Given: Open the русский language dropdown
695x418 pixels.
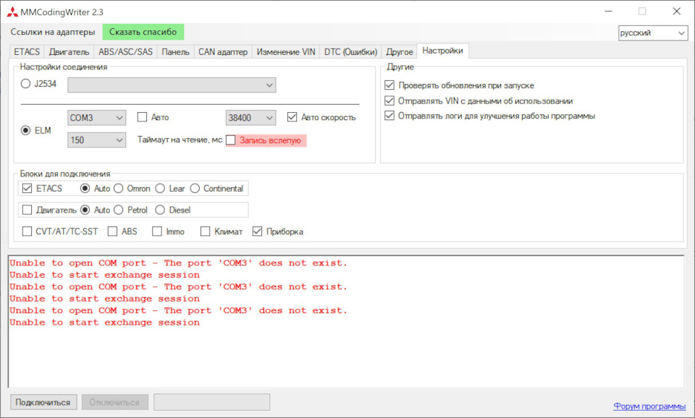Looking at the screenshot, I should tap(653, 33).
